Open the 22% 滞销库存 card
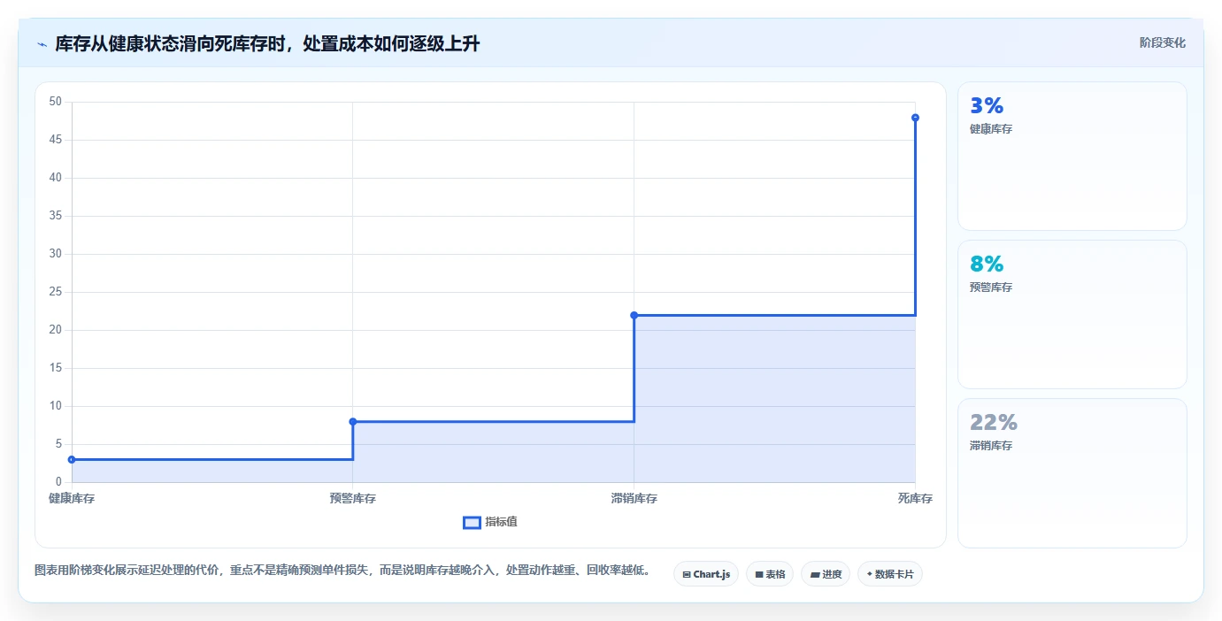 click(x=1072, y=473)
